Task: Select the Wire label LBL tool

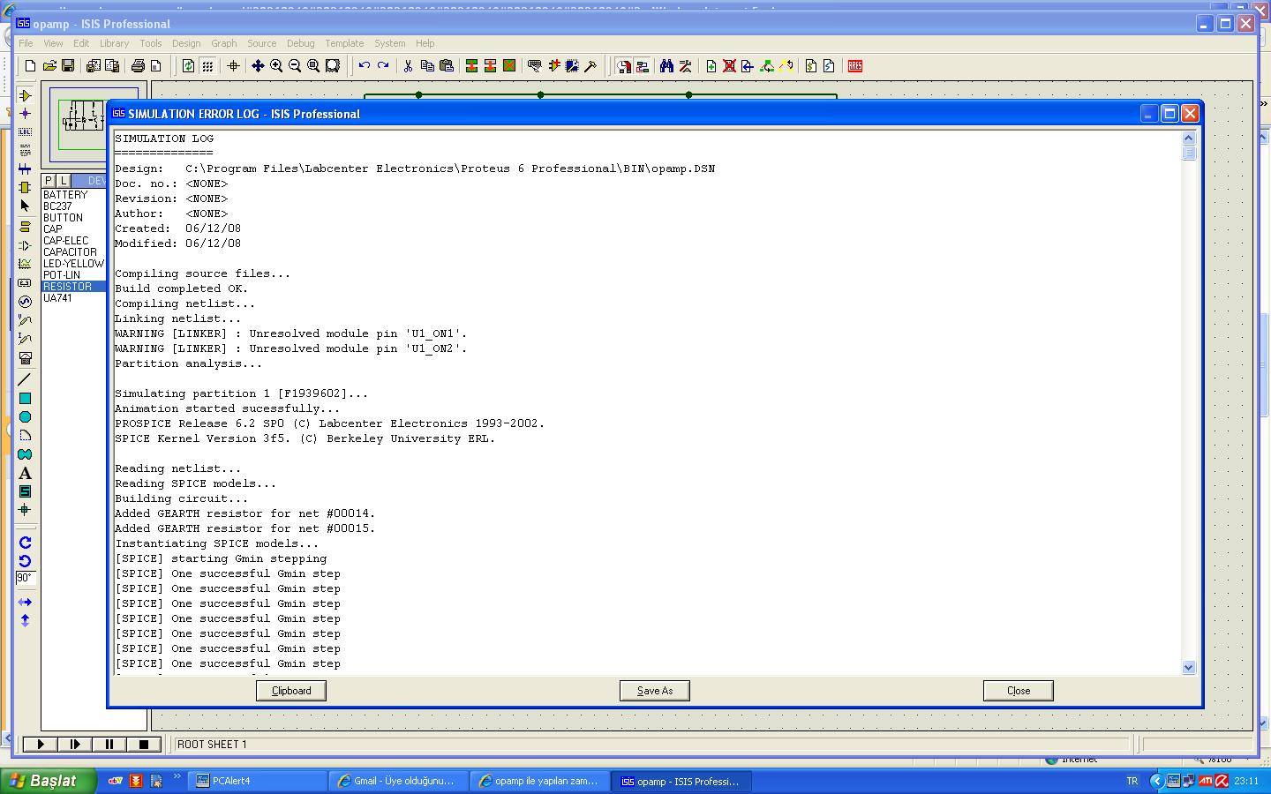Action: [x=25, y=132]
